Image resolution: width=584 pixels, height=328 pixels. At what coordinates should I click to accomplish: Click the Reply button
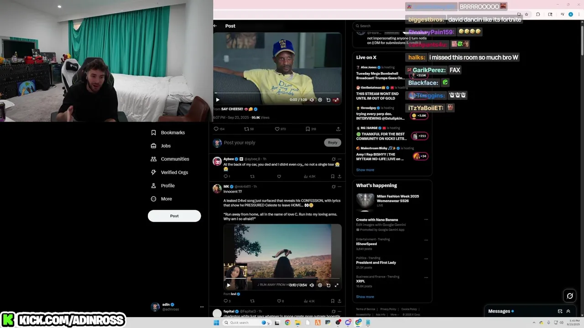point(333,143)
